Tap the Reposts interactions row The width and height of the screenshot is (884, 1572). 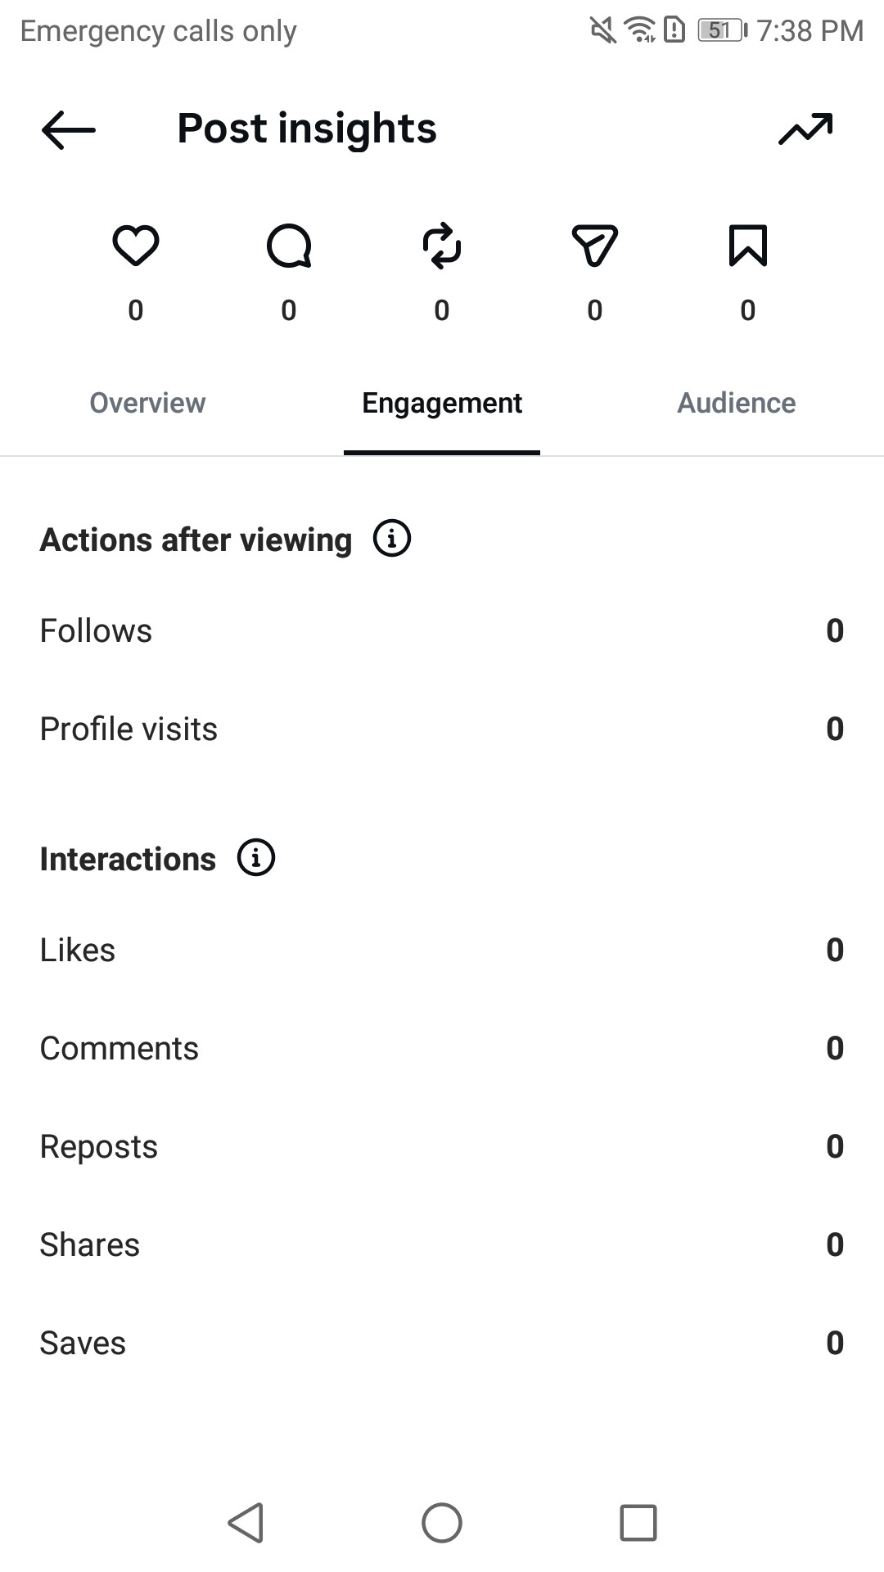tap(442, 1146)
